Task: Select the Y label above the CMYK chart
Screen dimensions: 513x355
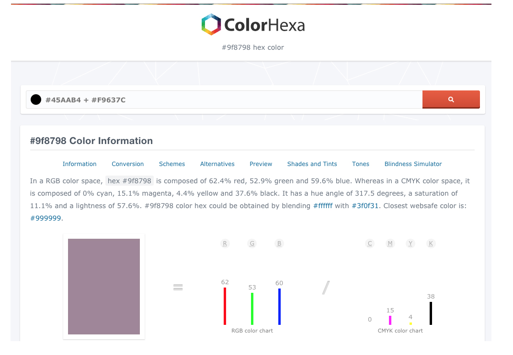Action: pyautogui.click(x=410, y=243)
